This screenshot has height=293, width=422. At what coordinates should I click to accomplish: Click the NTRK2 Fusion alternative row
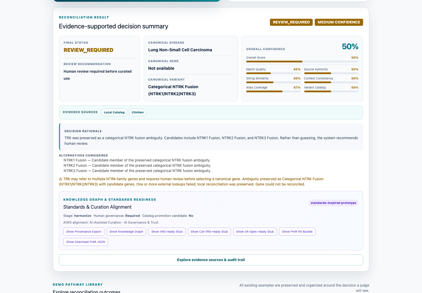137,166
